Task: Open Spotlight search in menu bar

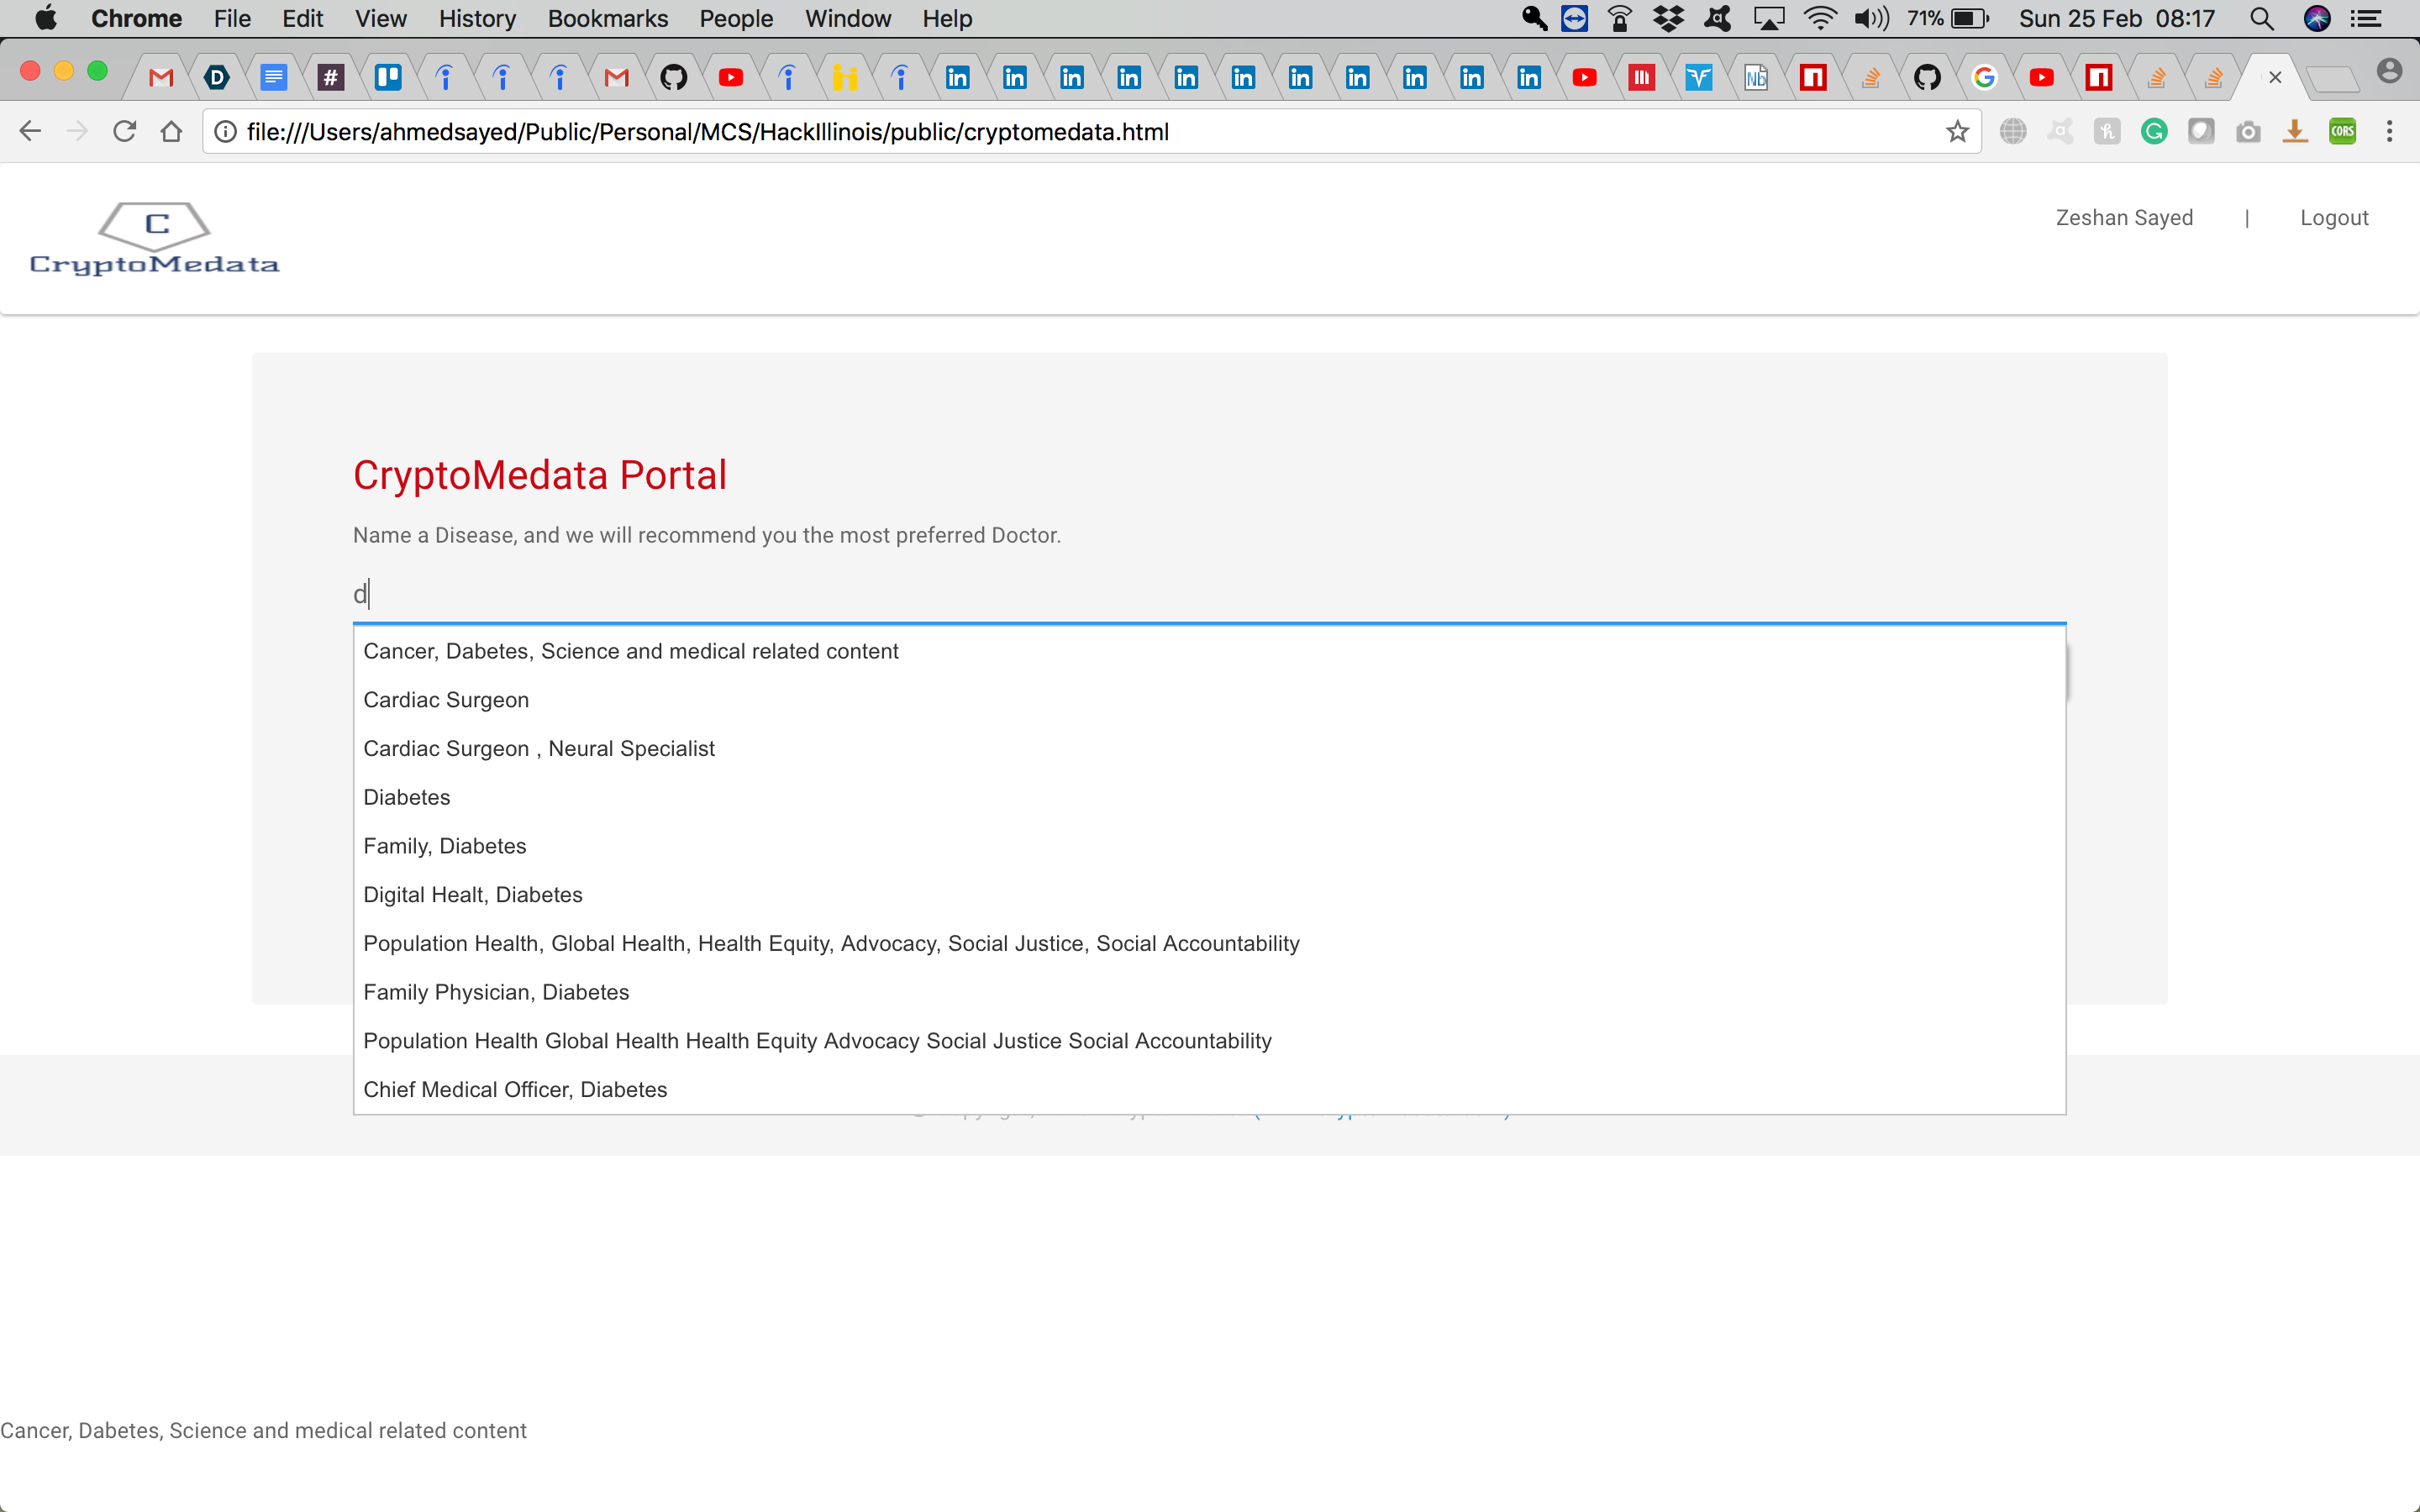Action: click(2262, 18)
